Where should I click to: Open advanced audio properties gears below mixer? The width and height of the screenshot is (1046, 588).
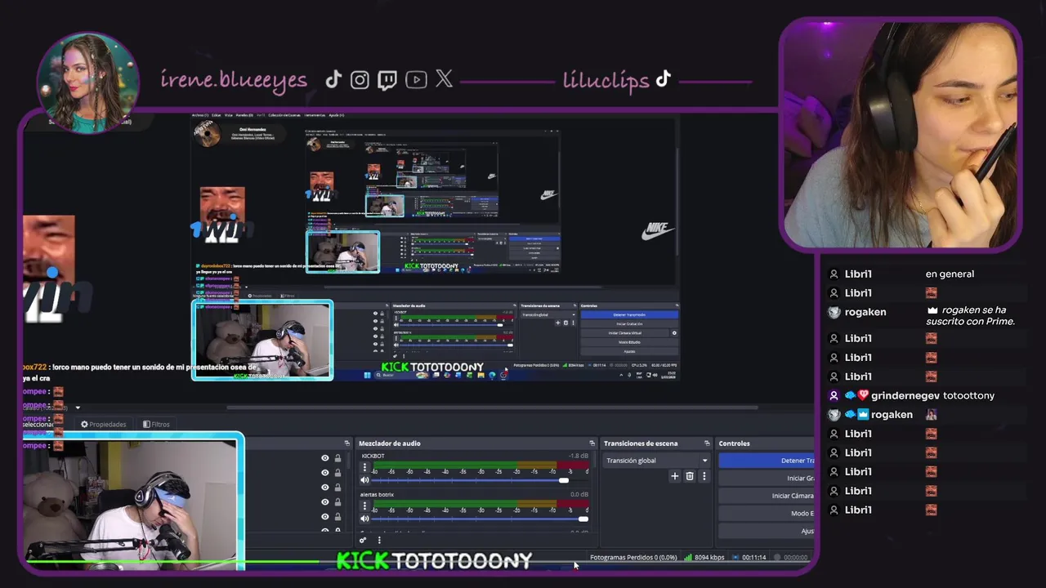[x=364, y=540]
